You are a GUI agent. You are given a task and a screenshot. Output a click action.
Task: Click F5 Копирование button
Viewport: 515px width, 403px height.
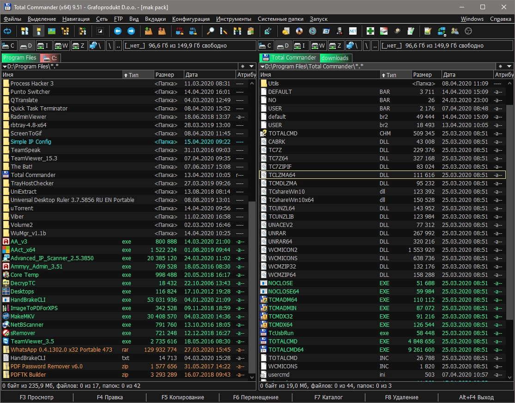tap(182, 397)
